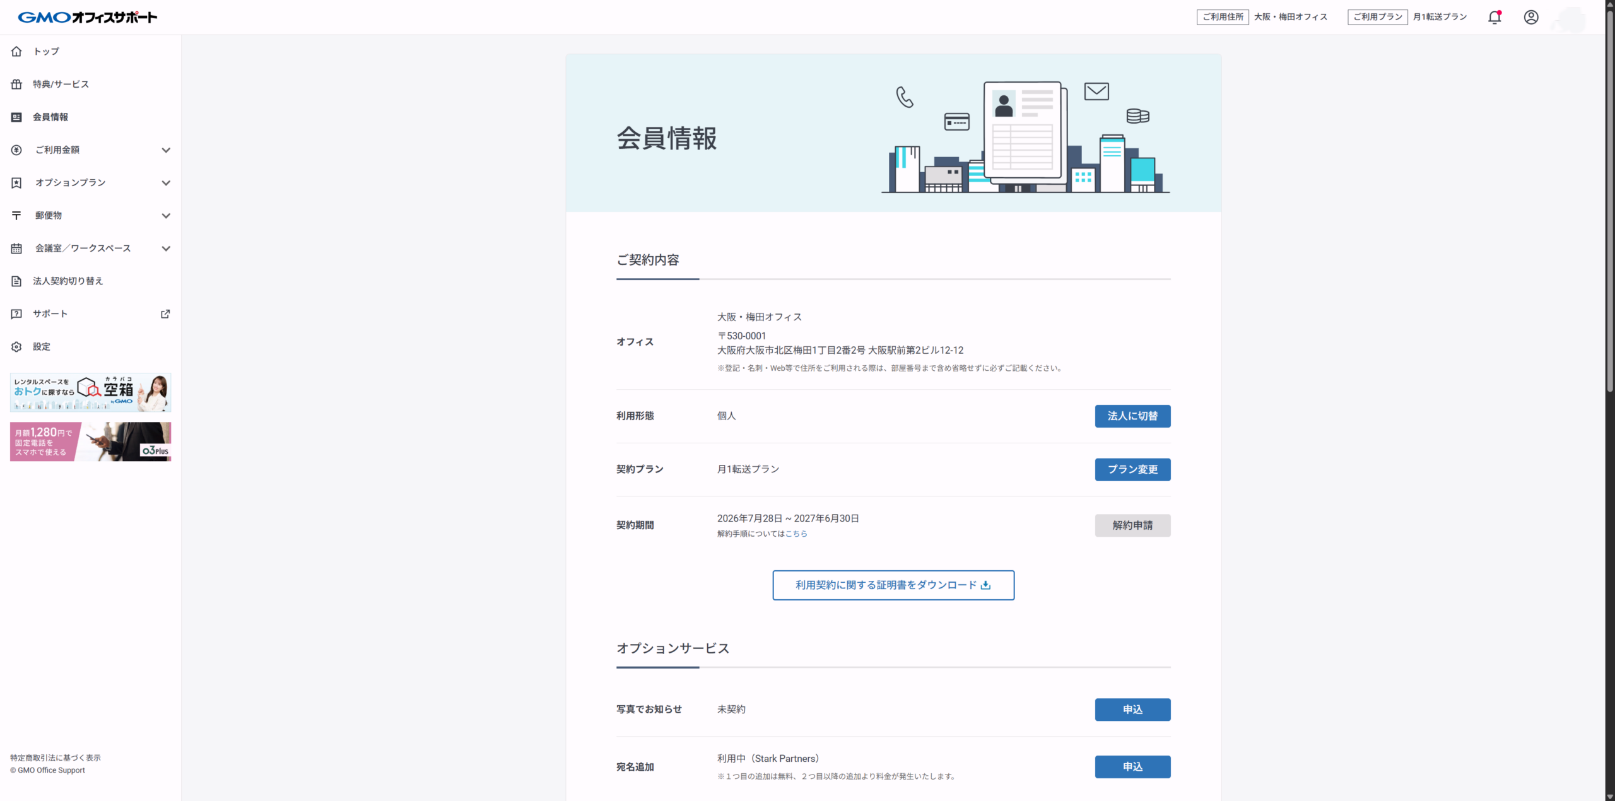
Task: Click the 月1転送プラン value in 契約プラン row
Action: click(748, 469)
